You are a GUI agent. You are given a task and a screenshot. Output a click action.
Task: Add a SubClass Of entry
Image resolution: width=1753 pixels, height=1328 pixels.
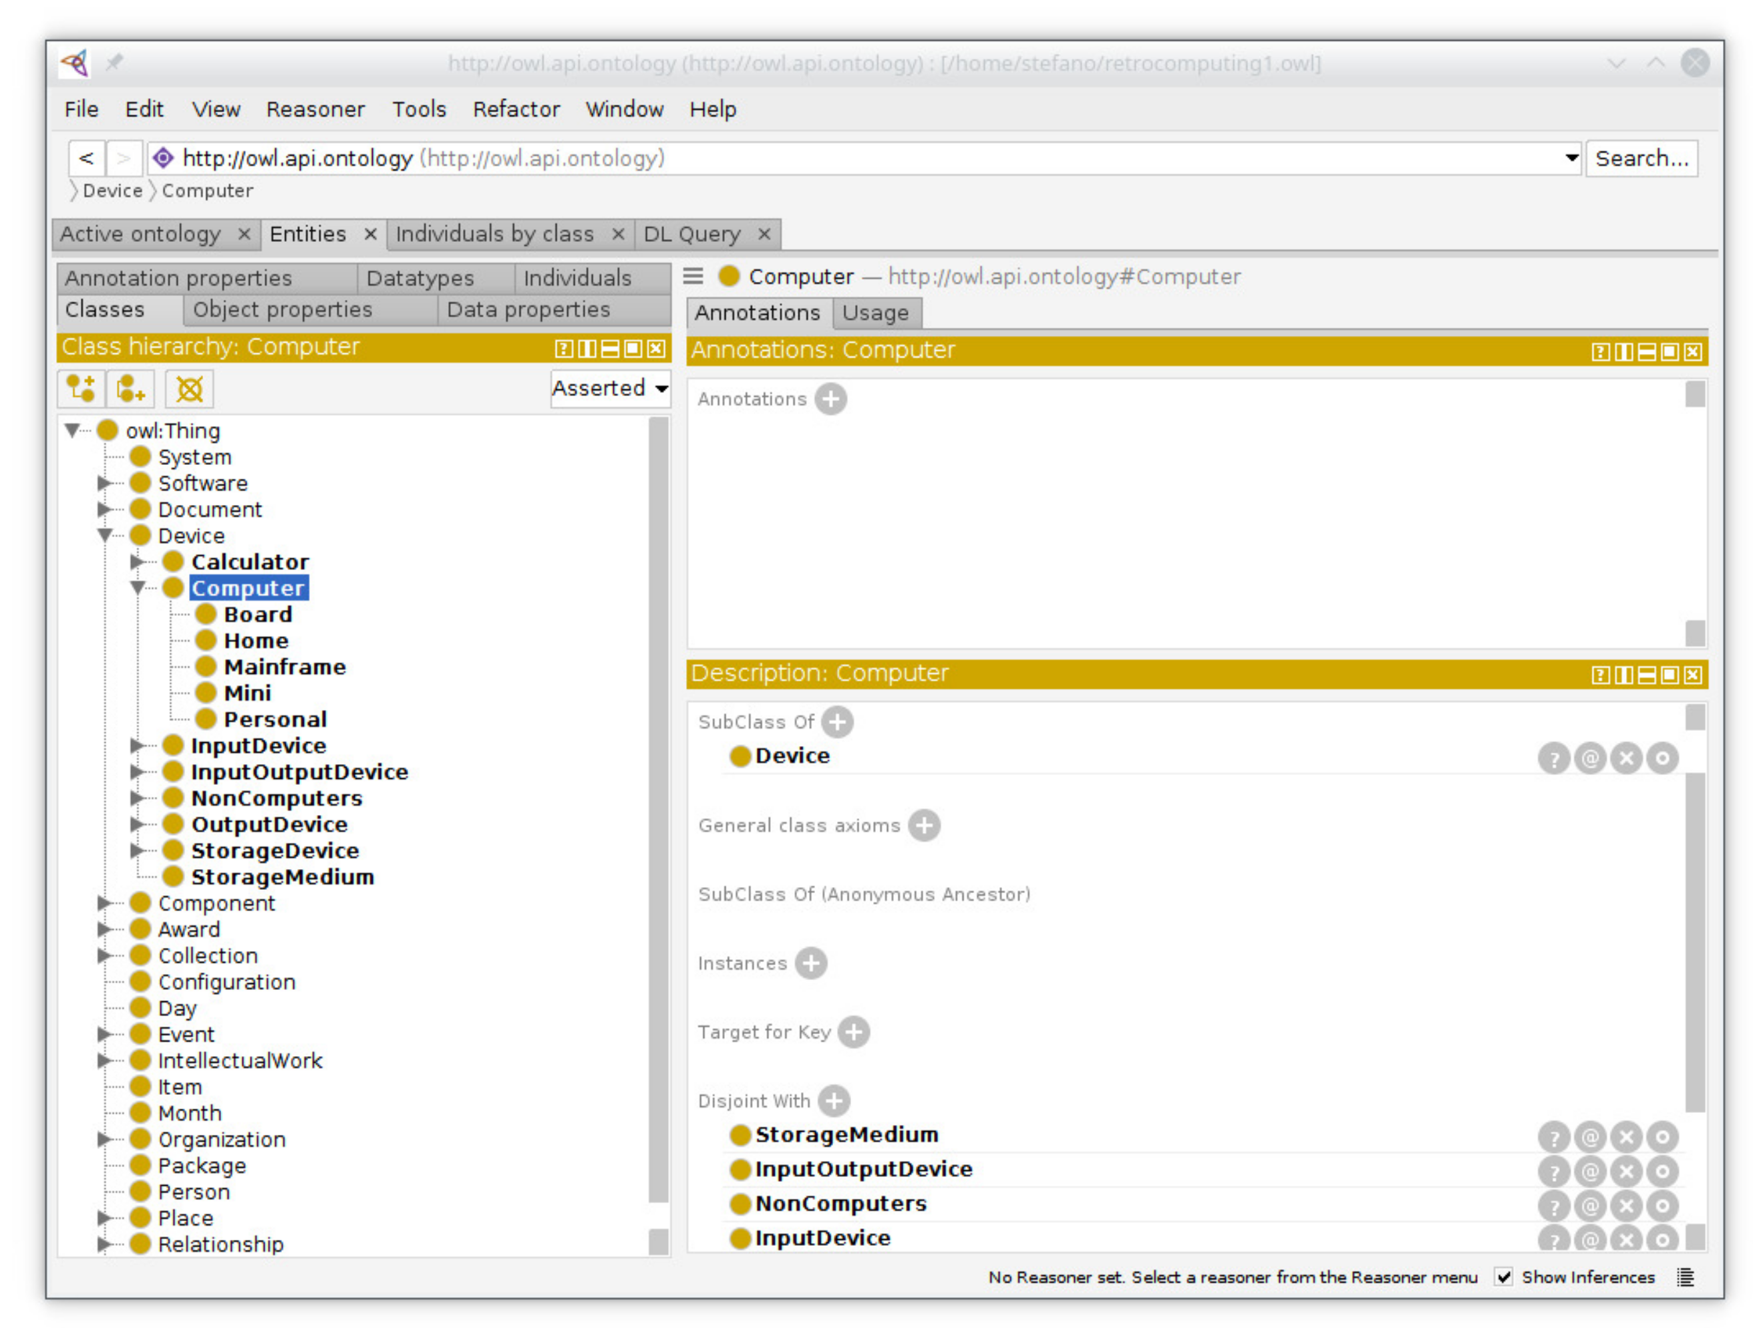tap(838, 722)
